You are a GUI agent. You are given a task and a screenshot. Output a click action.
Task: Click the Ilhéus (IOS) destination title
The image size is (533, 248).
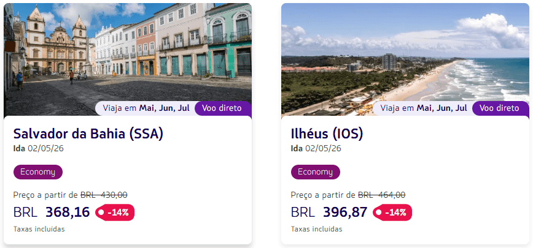(327, 133)
